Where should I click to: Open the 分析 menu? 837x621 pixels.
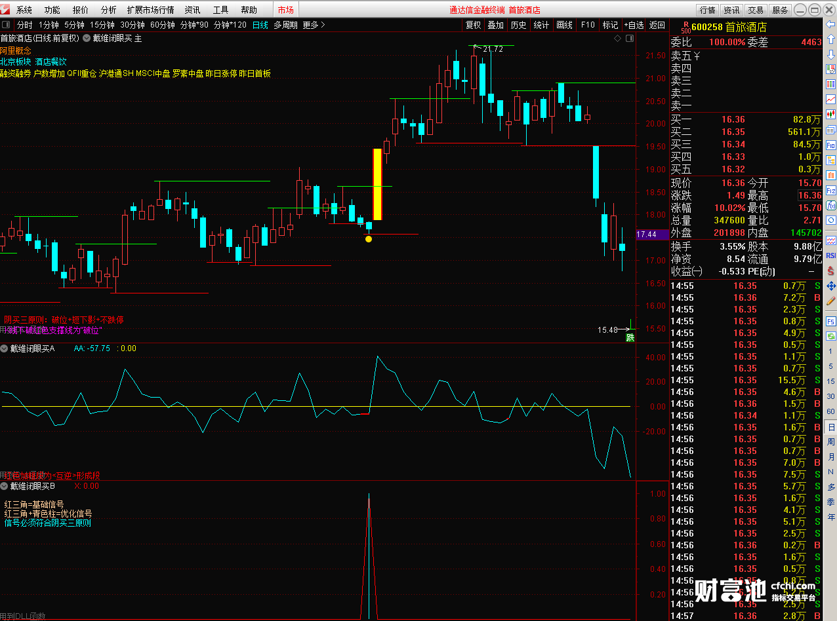(109, 10)
